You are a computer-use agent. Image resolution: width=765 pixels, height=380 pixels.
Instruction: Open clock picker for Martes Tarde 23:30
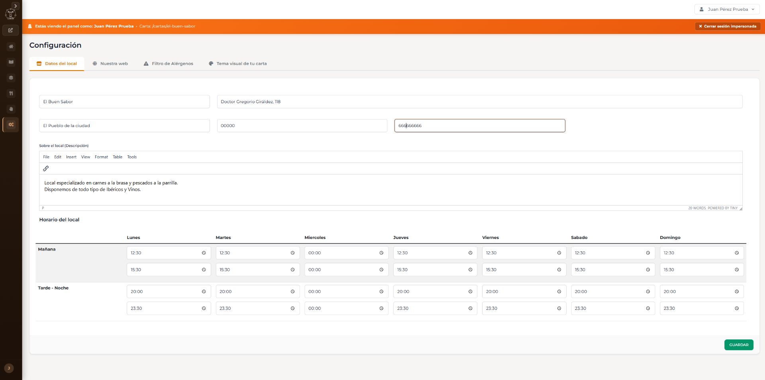[292, 308]
